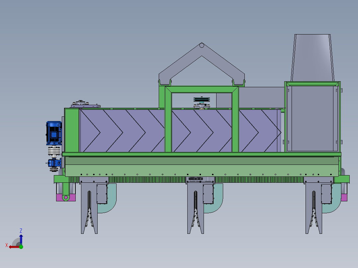Select the right grey discharge chute leg
Image resolution: width=358 pixels, height=268 pixels.
[x=314, y=208]
